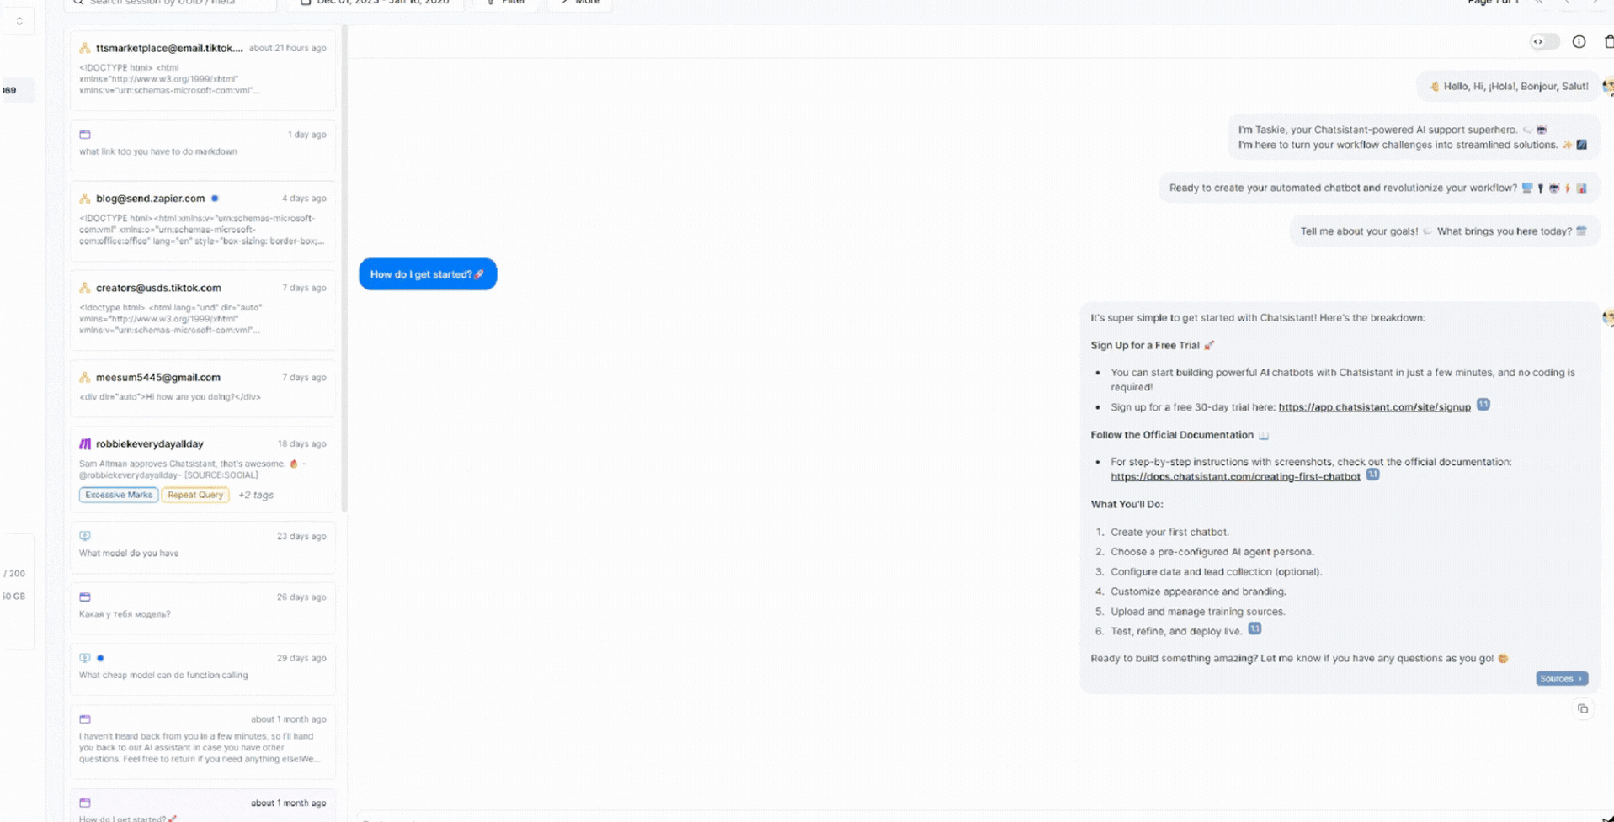The image size is (1614, 822).
Task: Click the '18 days ago' timestamp
Action: (301, 443)
